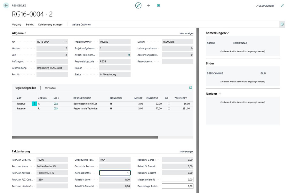
Task: Open Weitere Optionen menu
Action: click(x=81, y=24)
